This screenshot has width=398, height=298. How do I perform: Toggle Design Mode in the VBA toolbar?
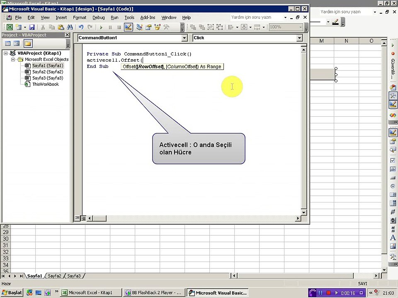point(128,27)
